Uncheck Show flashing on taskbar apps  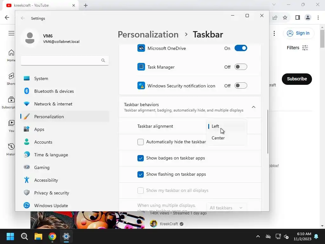(141, 174)
